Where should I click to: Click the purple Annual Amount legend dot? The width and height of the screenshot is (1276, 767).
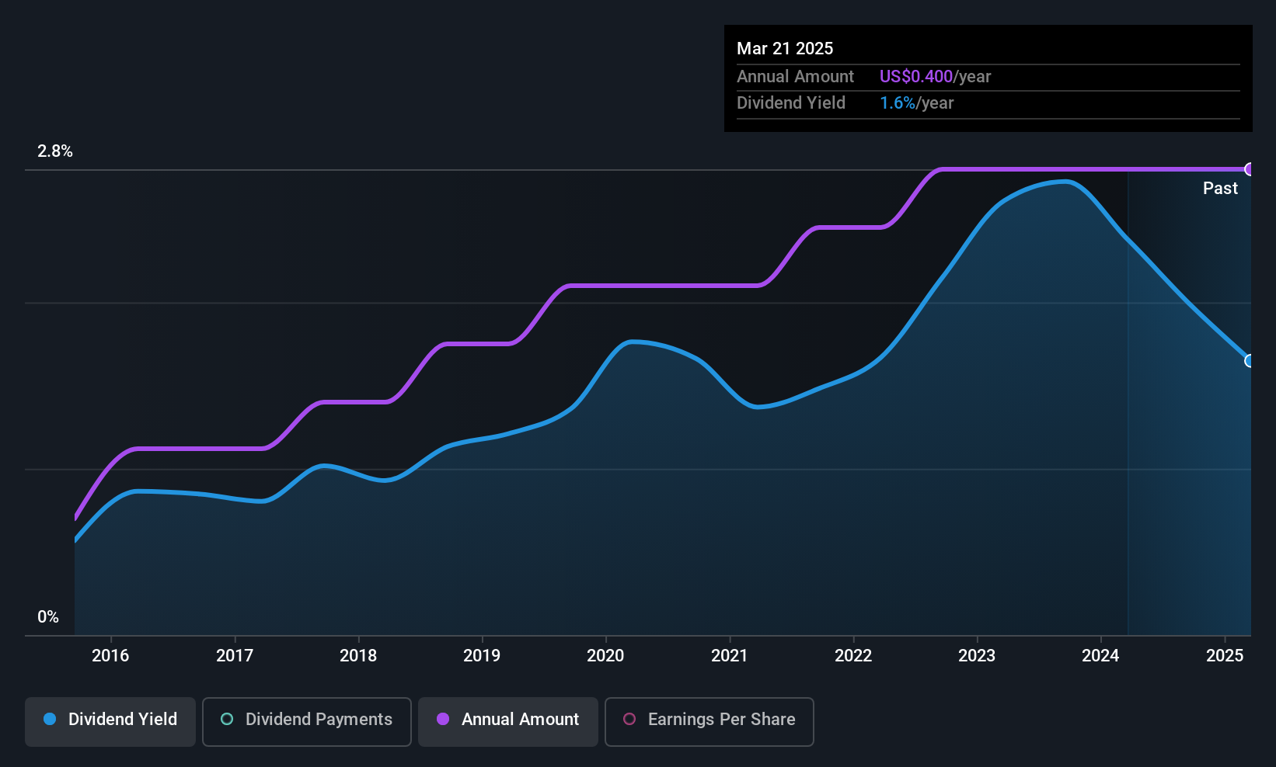point(443,719)
